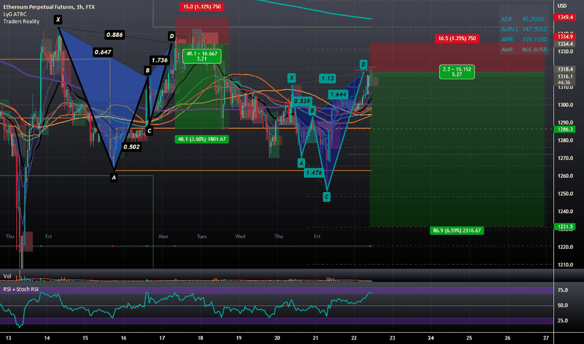This screenshot has width=584, height=344.
Task: Open the USD currency label on price axis
Action: click(x=561, y=6)
